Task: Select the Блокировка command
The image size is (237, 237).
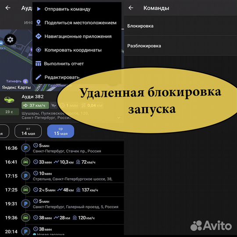Action: click(x=180, y=26)
